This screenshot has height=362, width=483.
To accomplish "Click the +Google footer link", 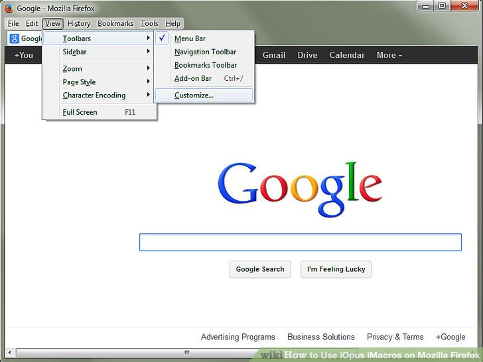I will pos(450,337).
